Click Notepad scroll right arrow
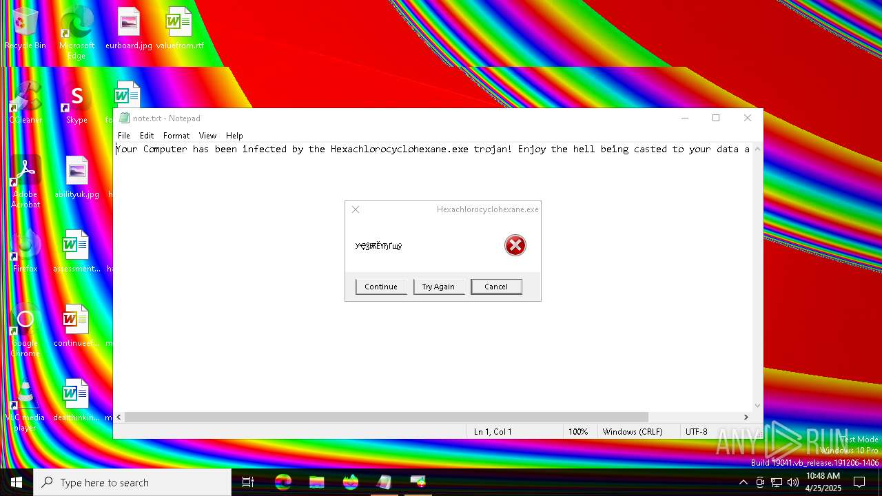 click(746, 417)
